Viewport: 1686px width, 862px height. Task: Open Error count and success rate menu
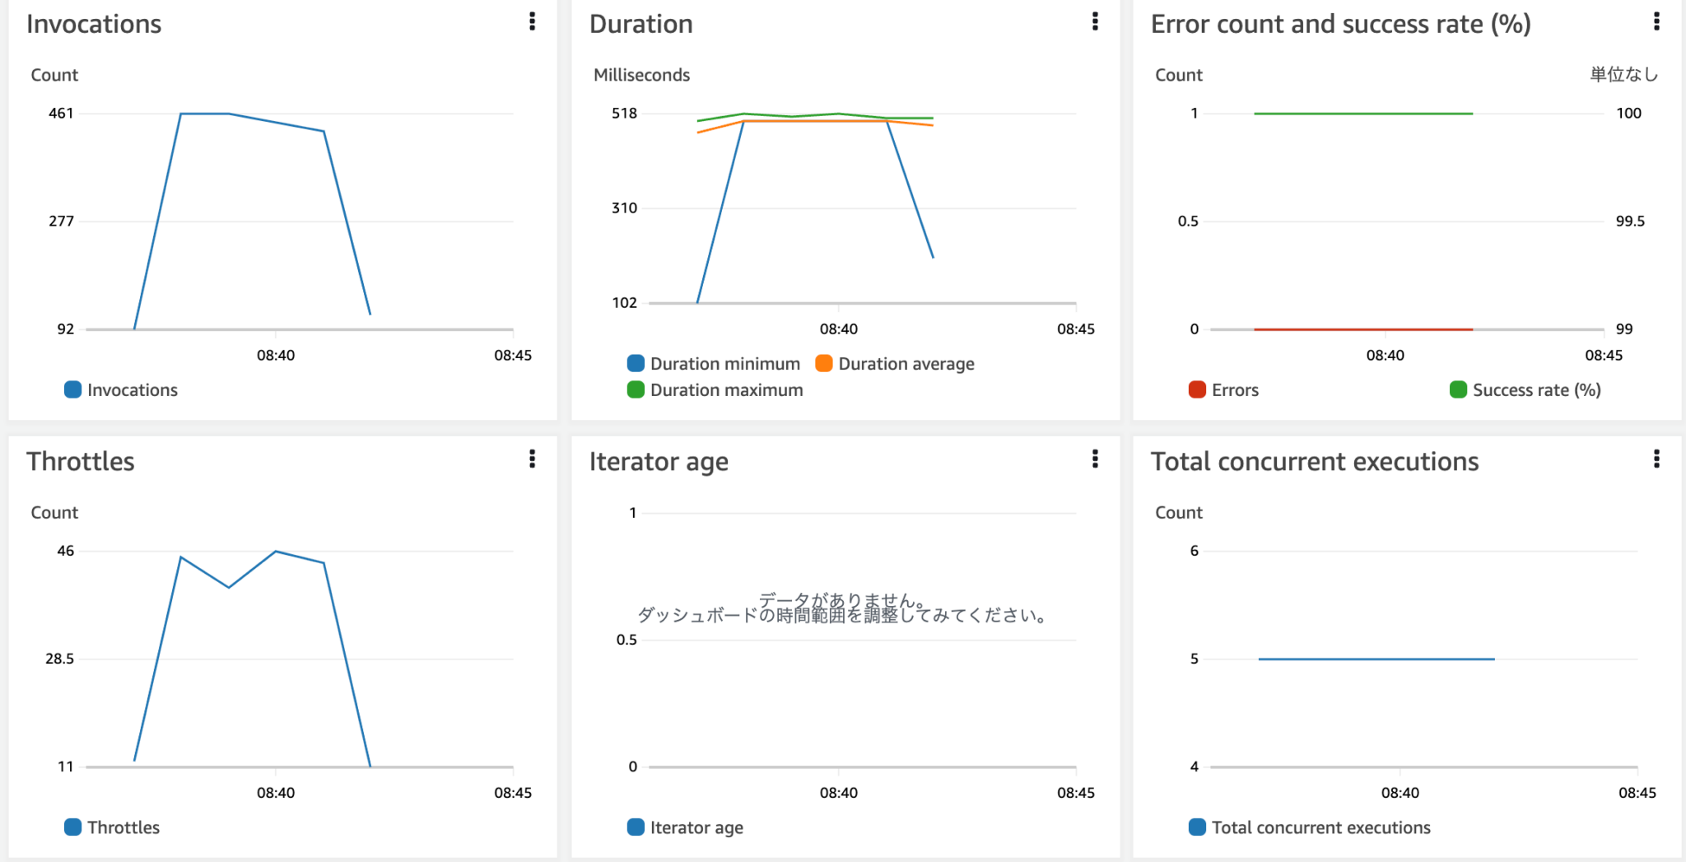point(1656,21)
